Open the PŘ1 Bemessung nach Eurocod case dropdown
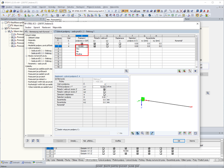The width and height of the screenshot is (224, 168). 38,32
